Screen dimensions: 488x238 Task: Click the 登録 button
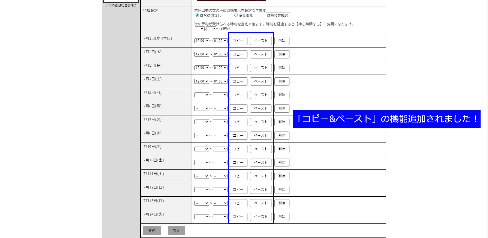[152, 230]
